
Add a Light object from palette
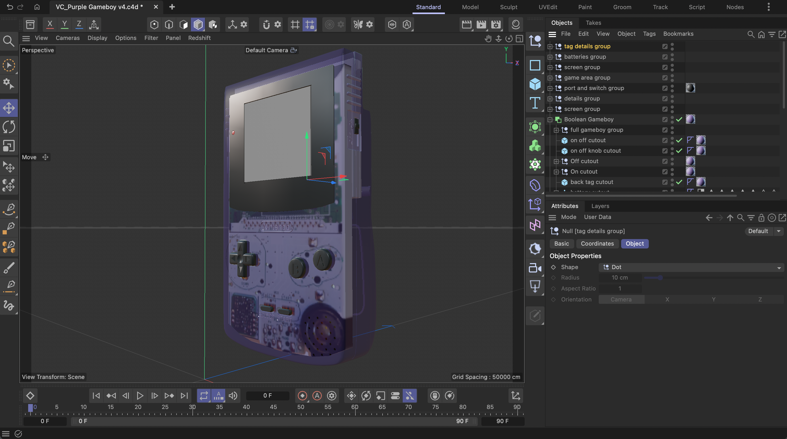(535, 249)
